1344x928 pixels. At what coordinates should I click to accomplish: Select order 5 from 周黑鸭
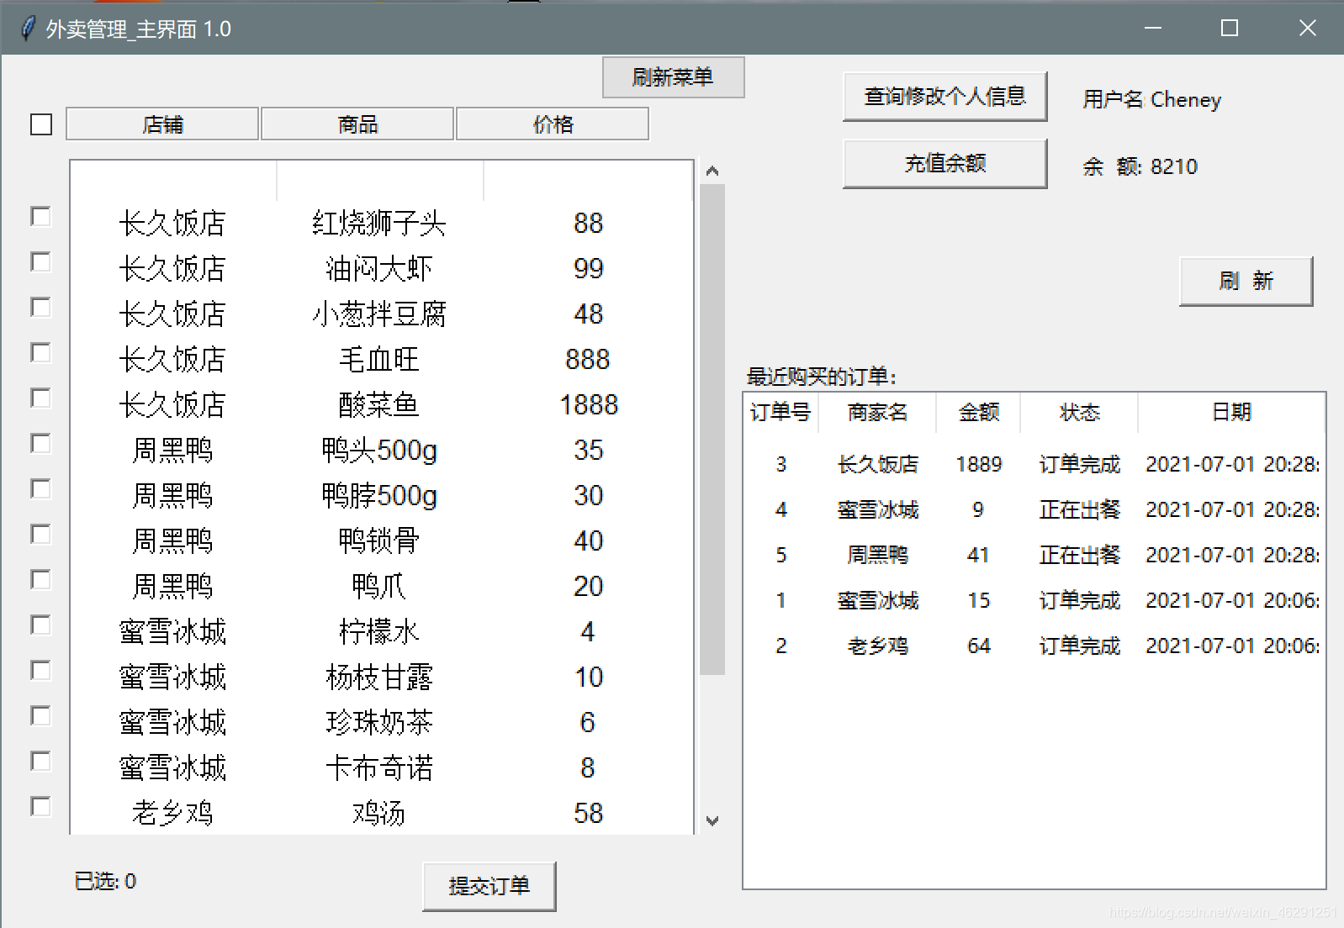tap(1034, 555)
